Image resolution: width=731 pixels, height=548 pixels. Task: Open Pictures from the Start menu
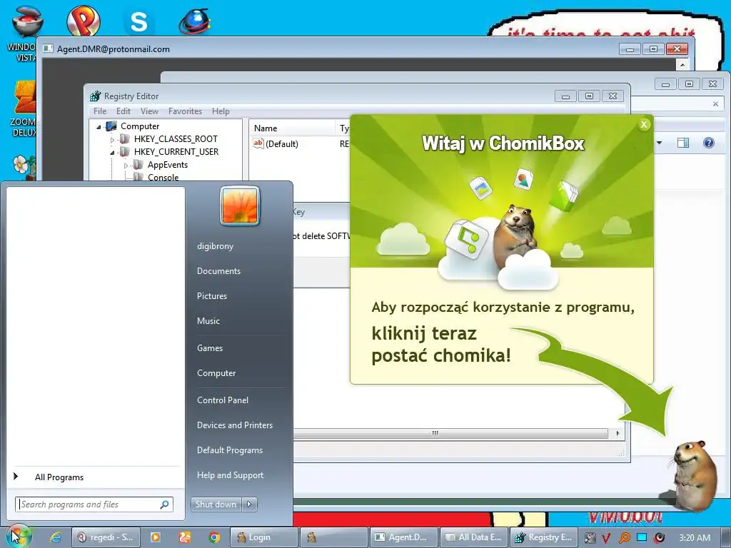211,296
